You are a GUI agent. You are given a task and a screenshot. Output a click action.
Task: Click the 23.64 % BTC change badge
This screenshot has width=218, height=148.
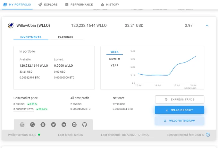click(x=42, y=109)
